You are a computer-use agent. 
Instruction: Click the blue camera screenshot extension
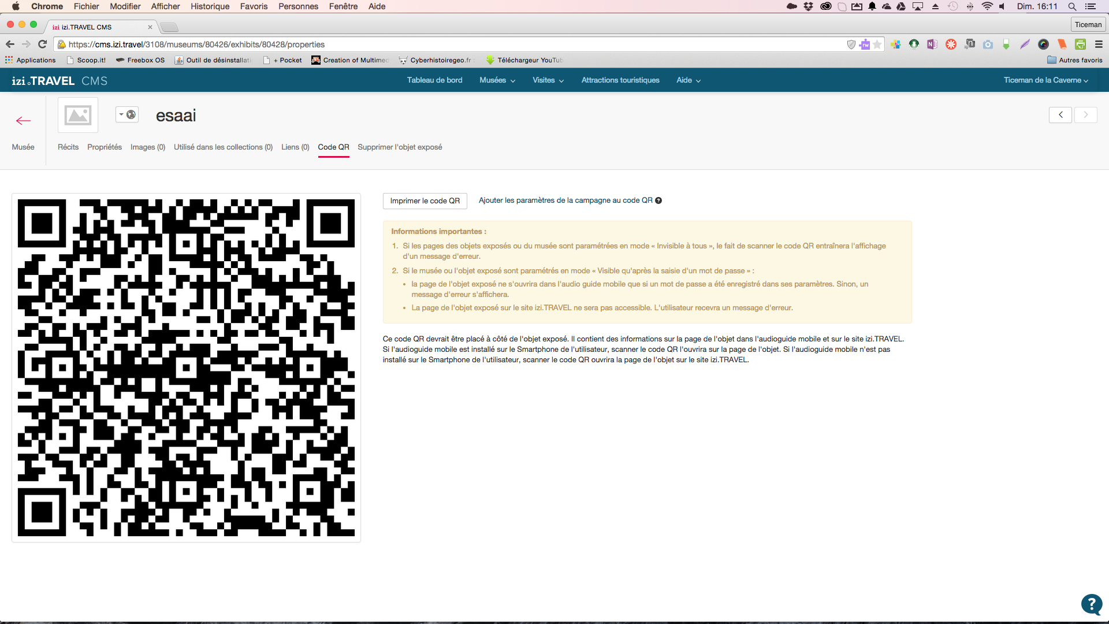[988, 44]
